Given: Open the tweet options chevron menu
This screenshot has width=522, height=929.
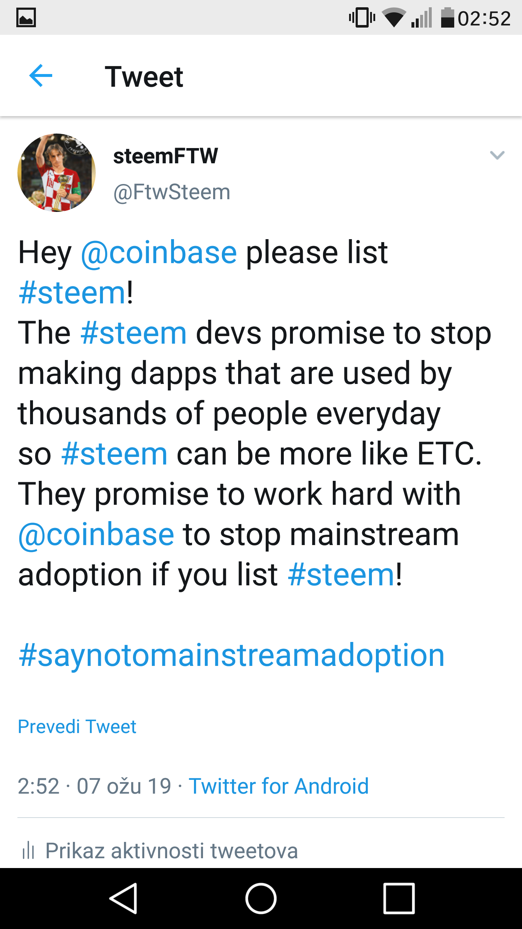Looking at the screenshot, I should [497, 155].
